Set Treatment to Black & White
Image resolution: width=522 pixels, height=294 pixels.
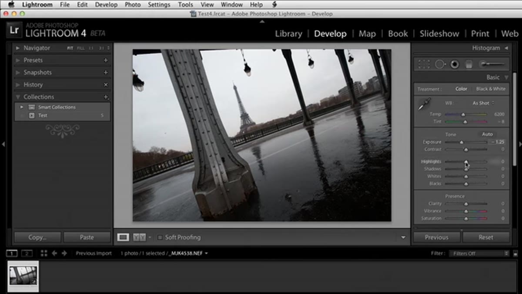coord(491,89)
